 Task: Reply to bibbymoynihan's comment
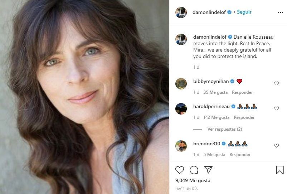242,92
